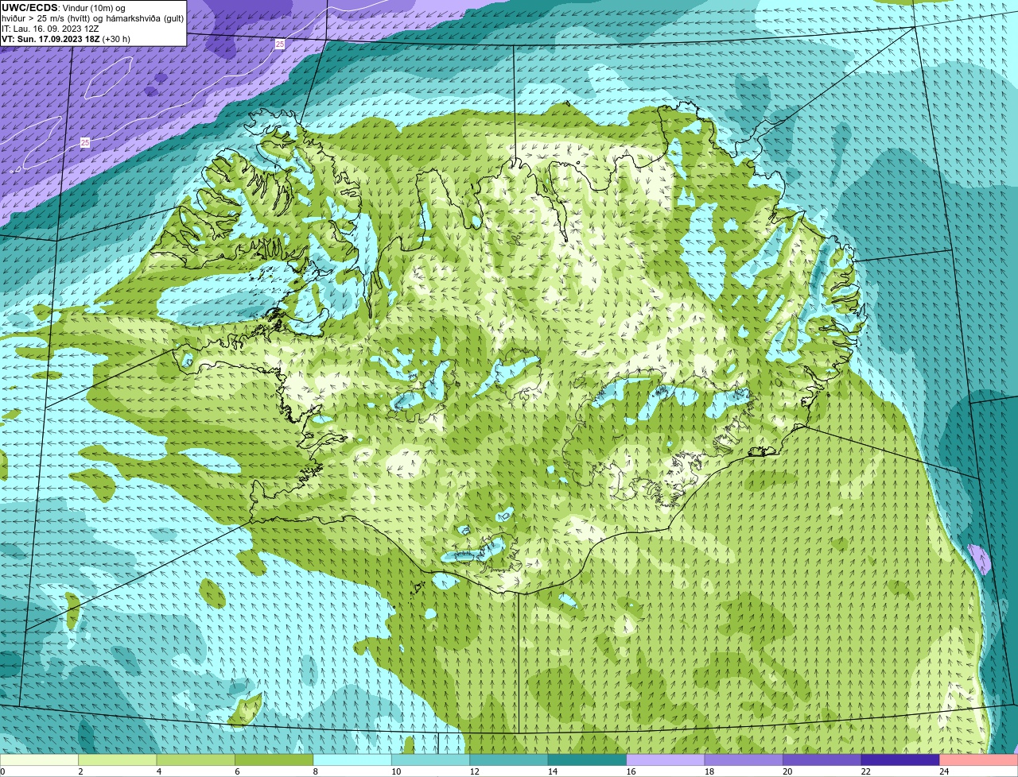Screen dimensions: 1018x777
Task: Click the scale value '22'
Action: coord(865,771)
